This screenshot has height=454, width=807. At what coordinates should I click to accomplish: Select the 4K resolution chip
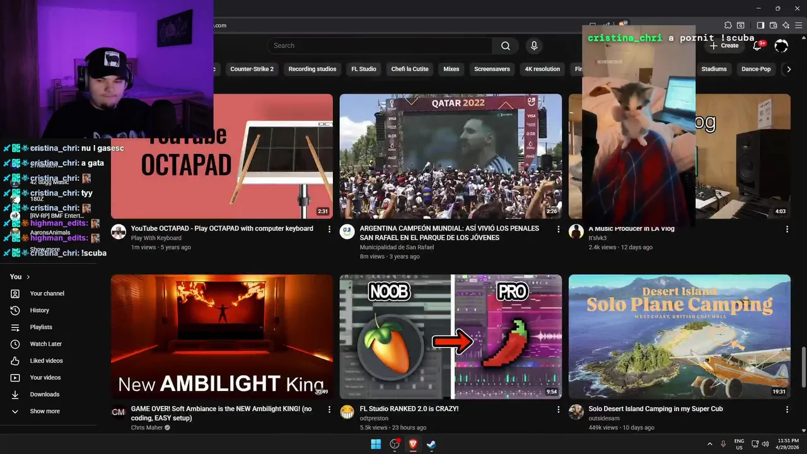pyautogui.click(x=542, y=69)
